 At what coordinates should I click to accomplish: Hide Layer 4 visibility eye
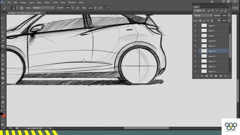195,31
